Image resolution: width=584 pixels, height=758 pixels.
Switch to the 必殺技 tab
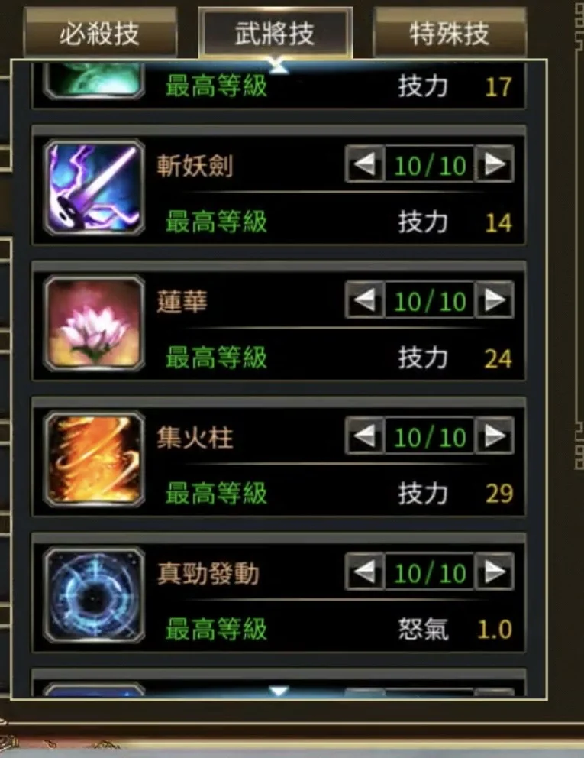100,33
